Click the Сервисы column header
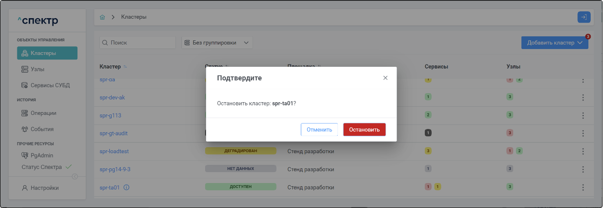 (x=436, y=67)
